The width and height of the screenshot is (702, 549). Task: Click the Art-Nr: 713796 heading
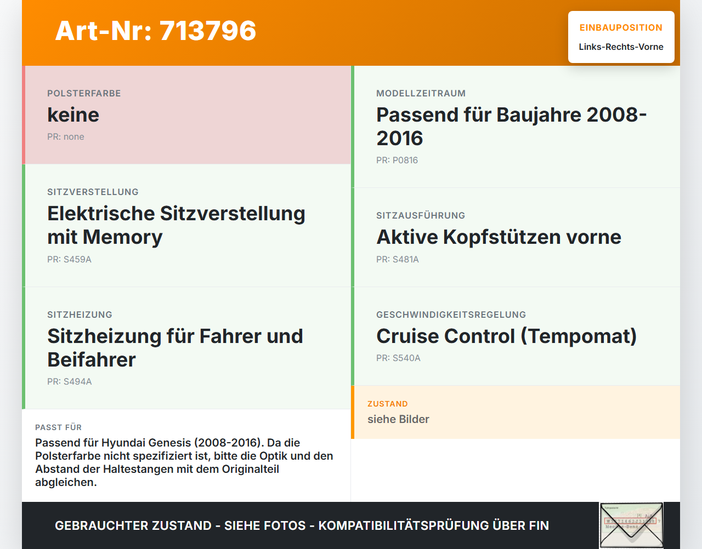156,31
